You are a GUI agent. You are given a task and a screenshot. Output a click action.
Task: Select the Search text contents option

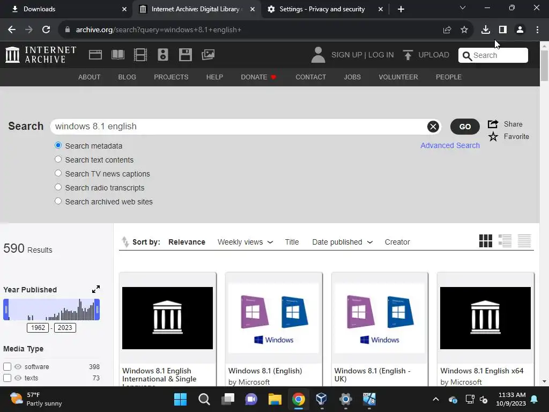58,159
